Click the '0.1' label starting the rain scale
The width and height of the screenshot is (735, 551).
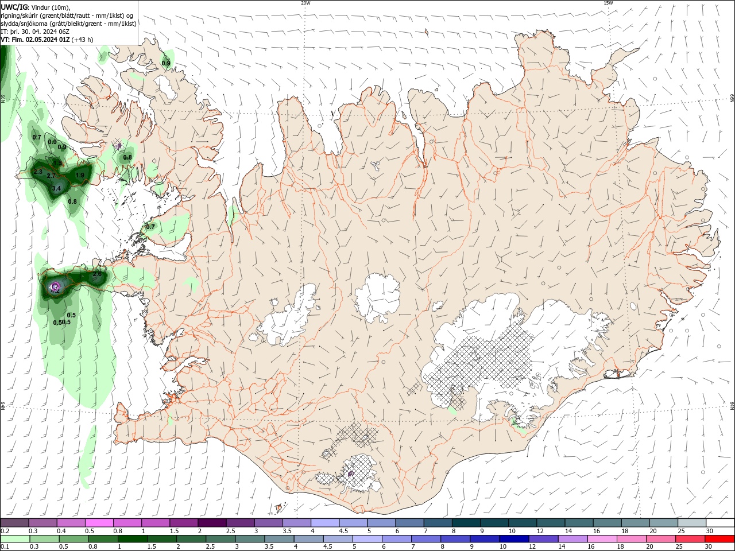point(5,547)
